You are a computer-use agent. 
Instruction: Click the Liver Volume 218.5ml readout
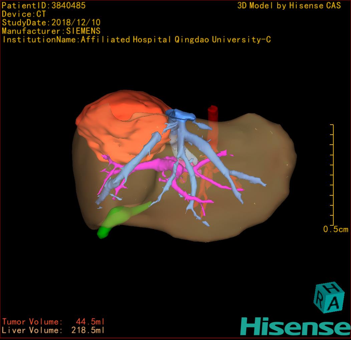click(53, 330)
